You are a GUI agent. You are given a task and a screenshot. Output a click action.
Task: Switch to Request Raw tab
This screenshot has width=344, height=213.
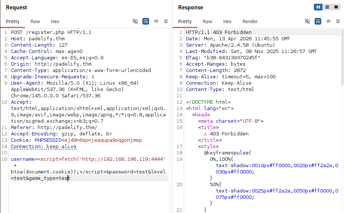[35, 22]
